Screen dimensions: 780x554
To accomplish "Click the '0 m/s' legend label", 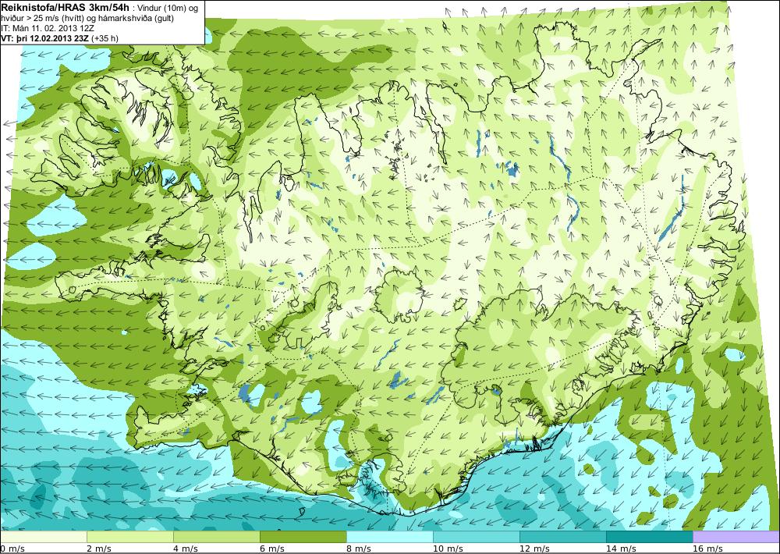I will [x=12, y=549].
